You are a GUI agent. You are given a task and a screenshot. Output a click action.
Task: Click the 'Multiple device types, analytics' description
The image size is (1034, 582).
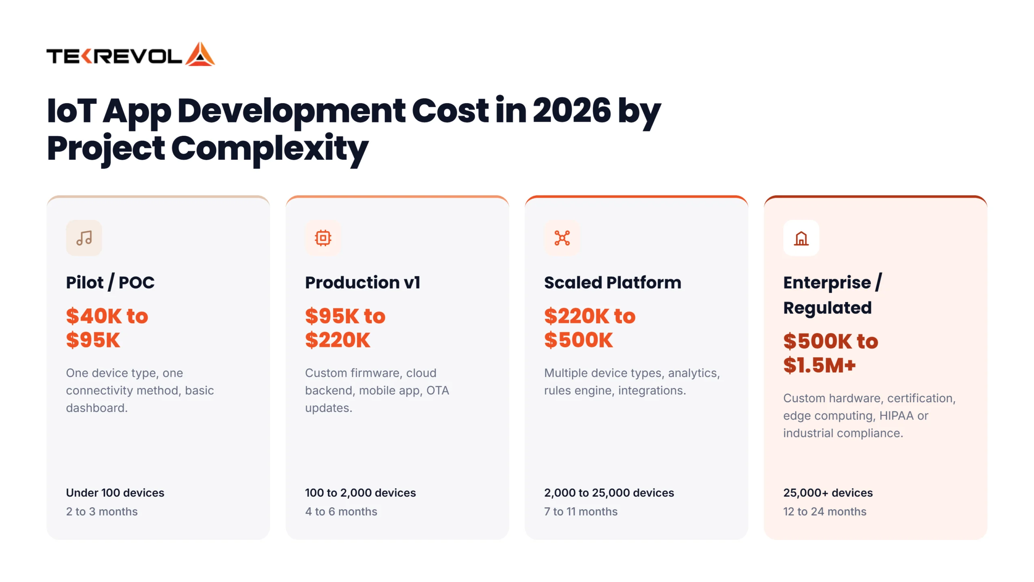pos(632,382)
